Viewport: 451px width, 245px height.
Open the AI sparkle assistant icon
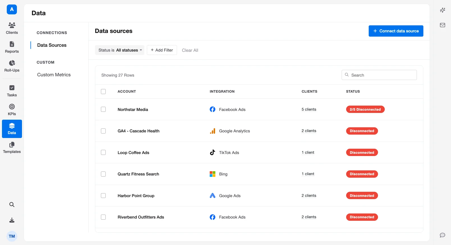443,10
